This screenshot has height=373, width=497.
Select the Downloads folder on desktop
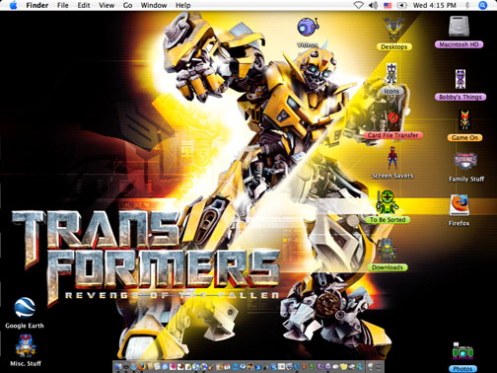tap(387, 251)
